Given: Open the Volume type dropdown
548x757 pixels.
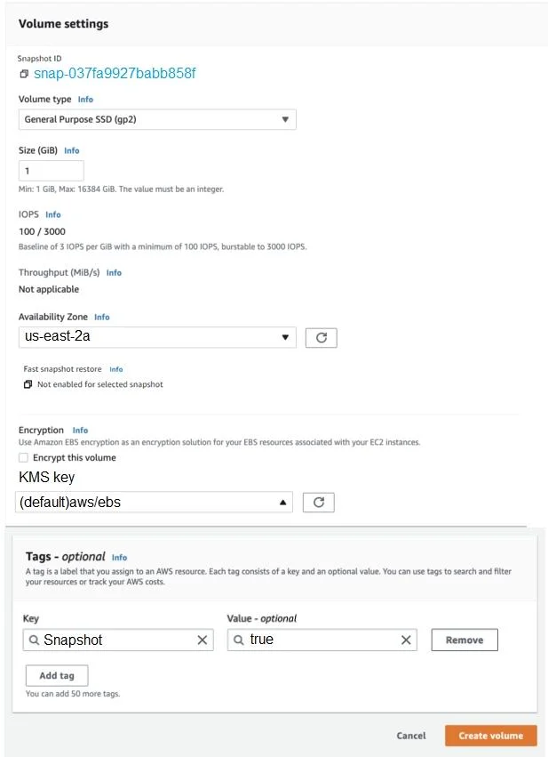Looking at the screenshot, I should tap(157, 119).
